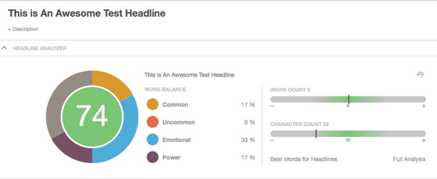Click the word count slider marker
The width and height of the screenshot is (437, 179).
[x=348, y=99]
